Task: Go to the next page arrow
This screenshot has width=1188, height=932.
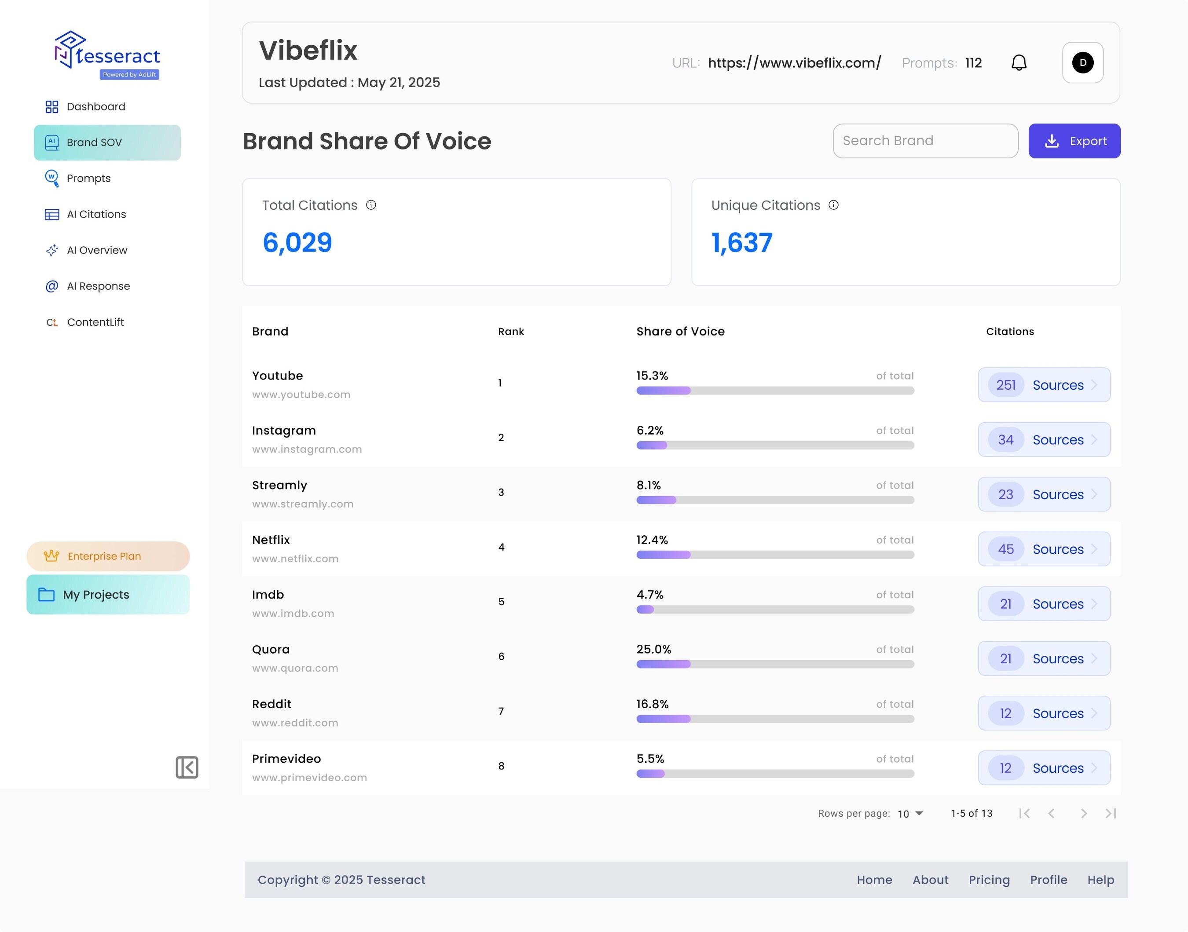Action: point(1084,814)
